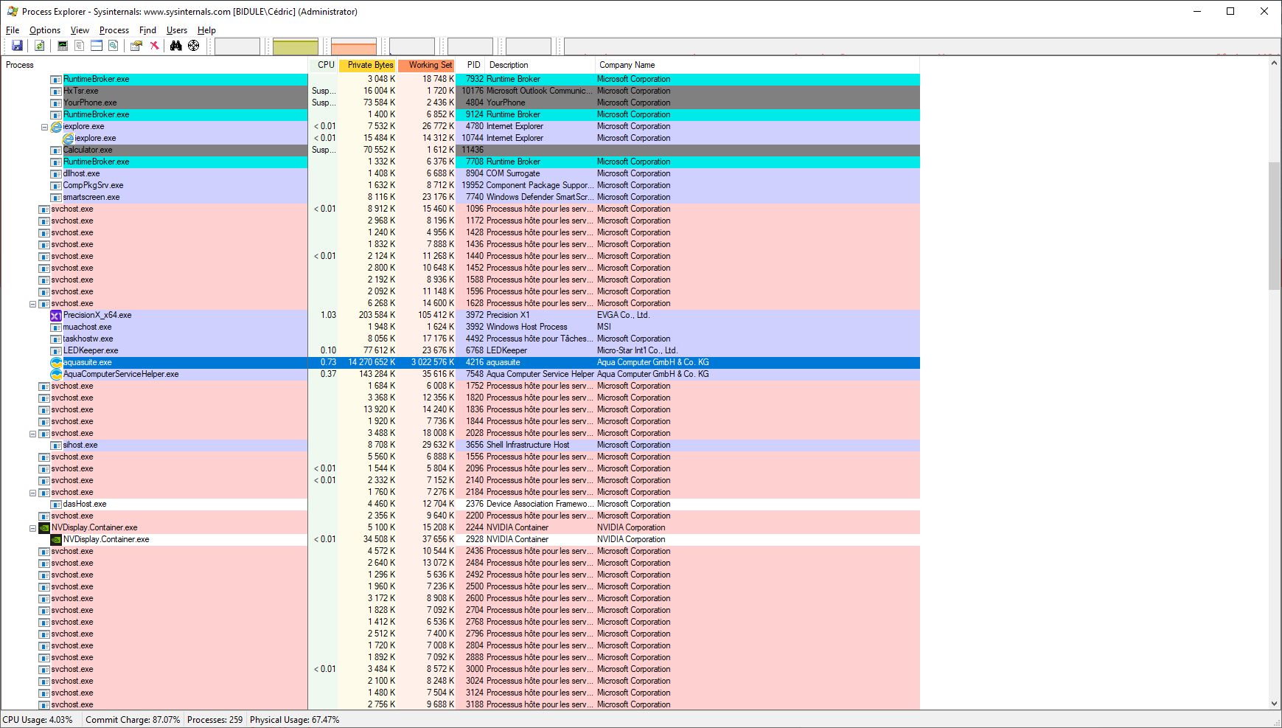Viewport: 1282px width, 728px height.
Task: Click the vertical scrollbar thumb
Action: 1274,225
